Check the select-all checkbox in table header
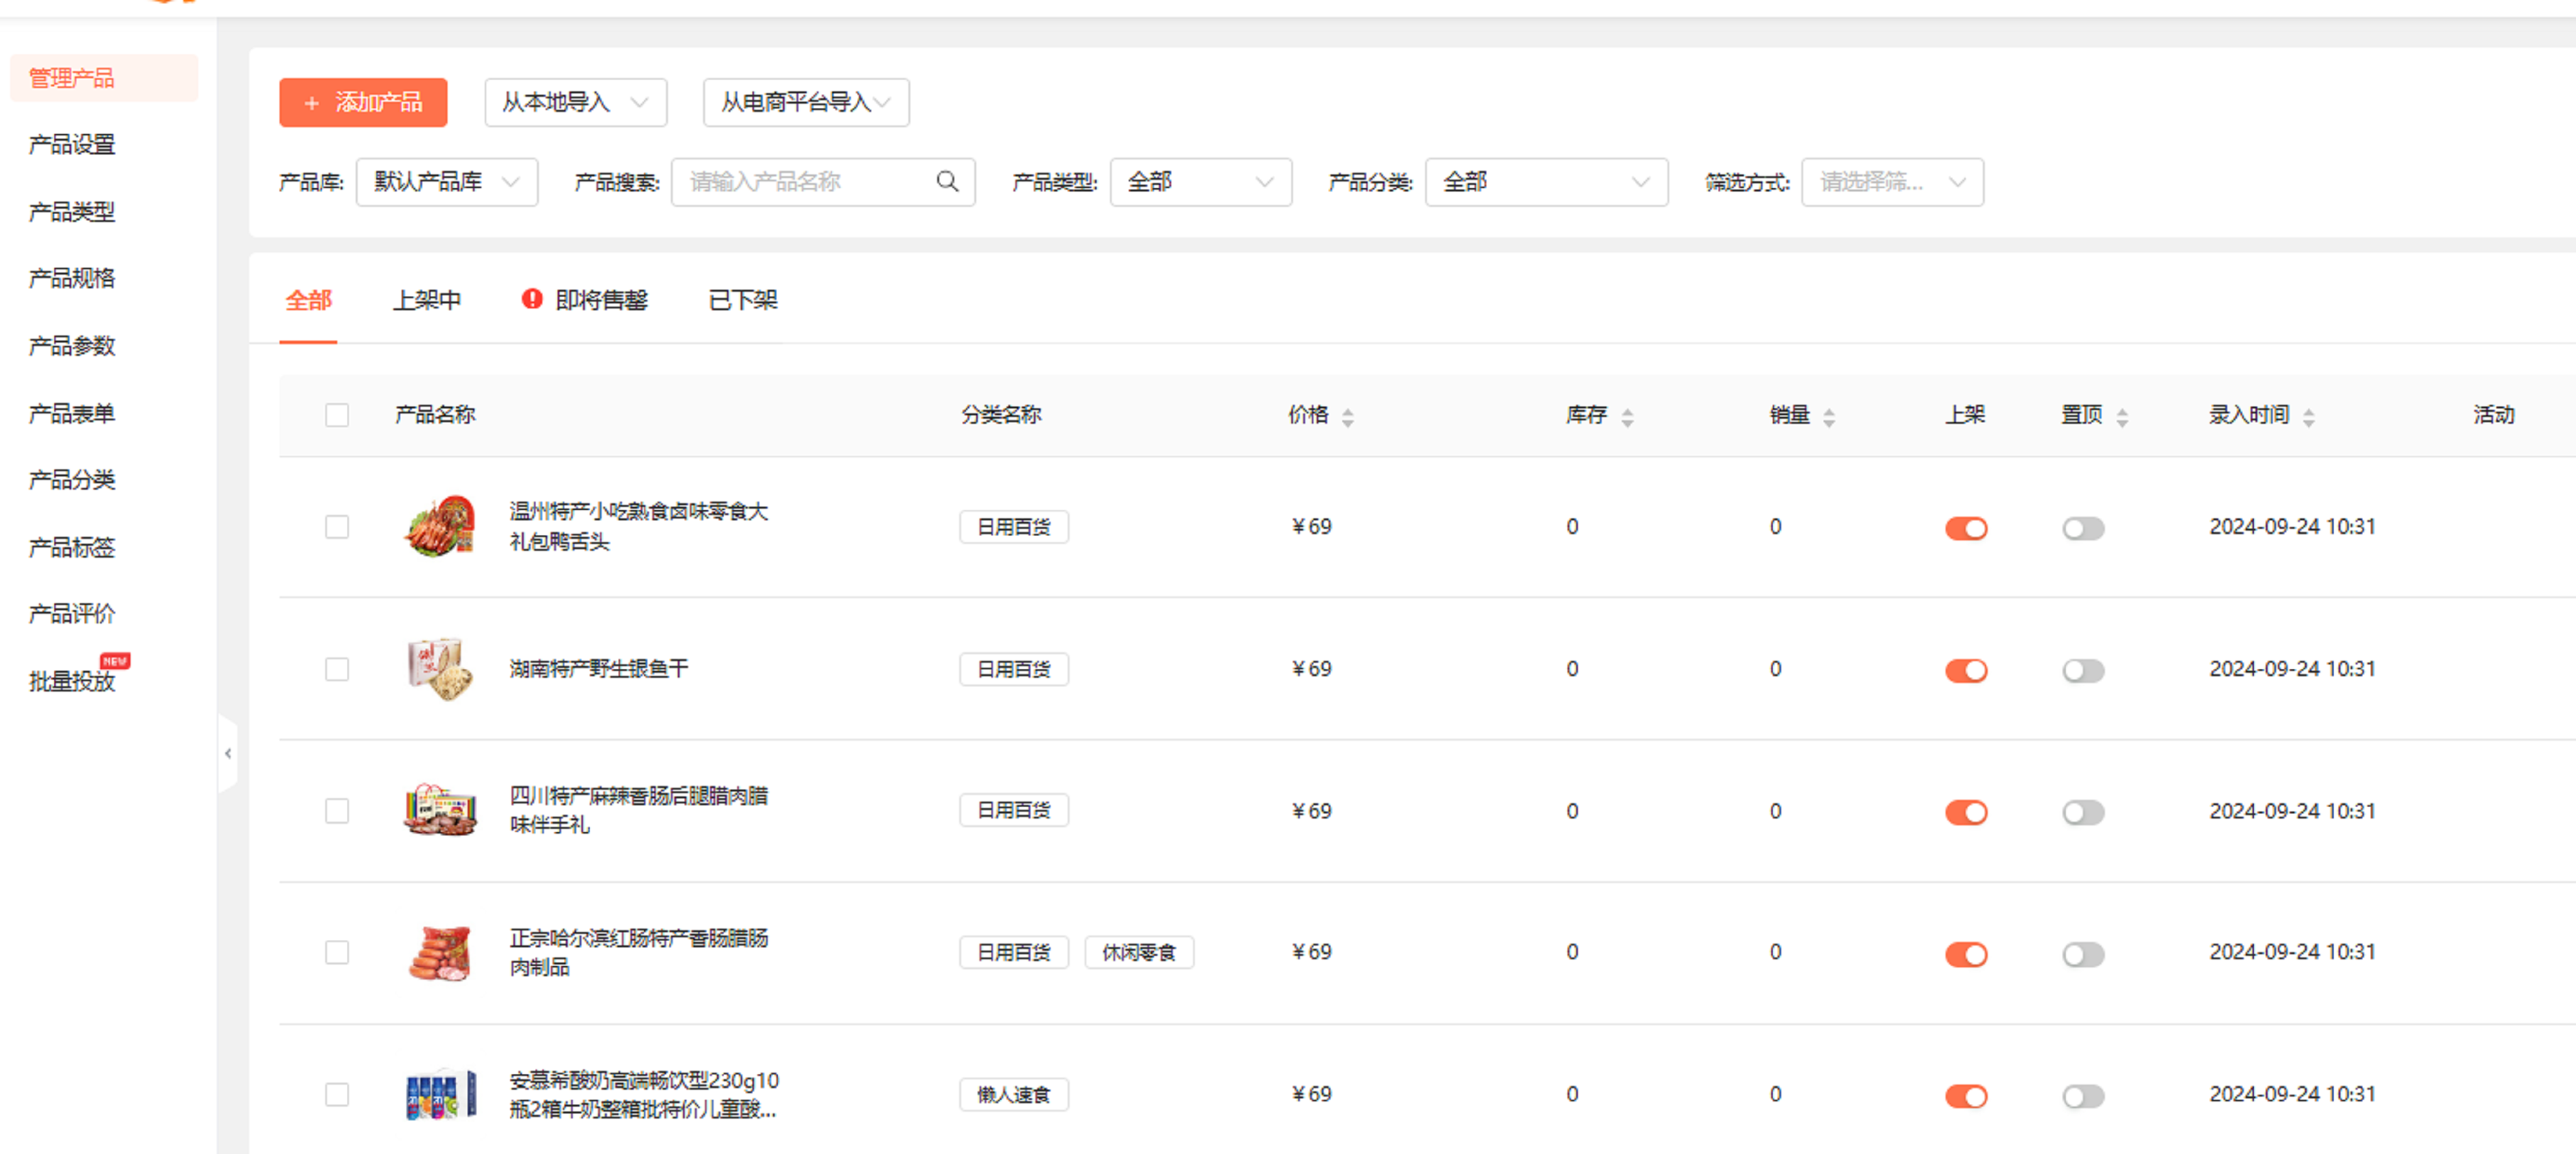 click(x=337, y=414)
